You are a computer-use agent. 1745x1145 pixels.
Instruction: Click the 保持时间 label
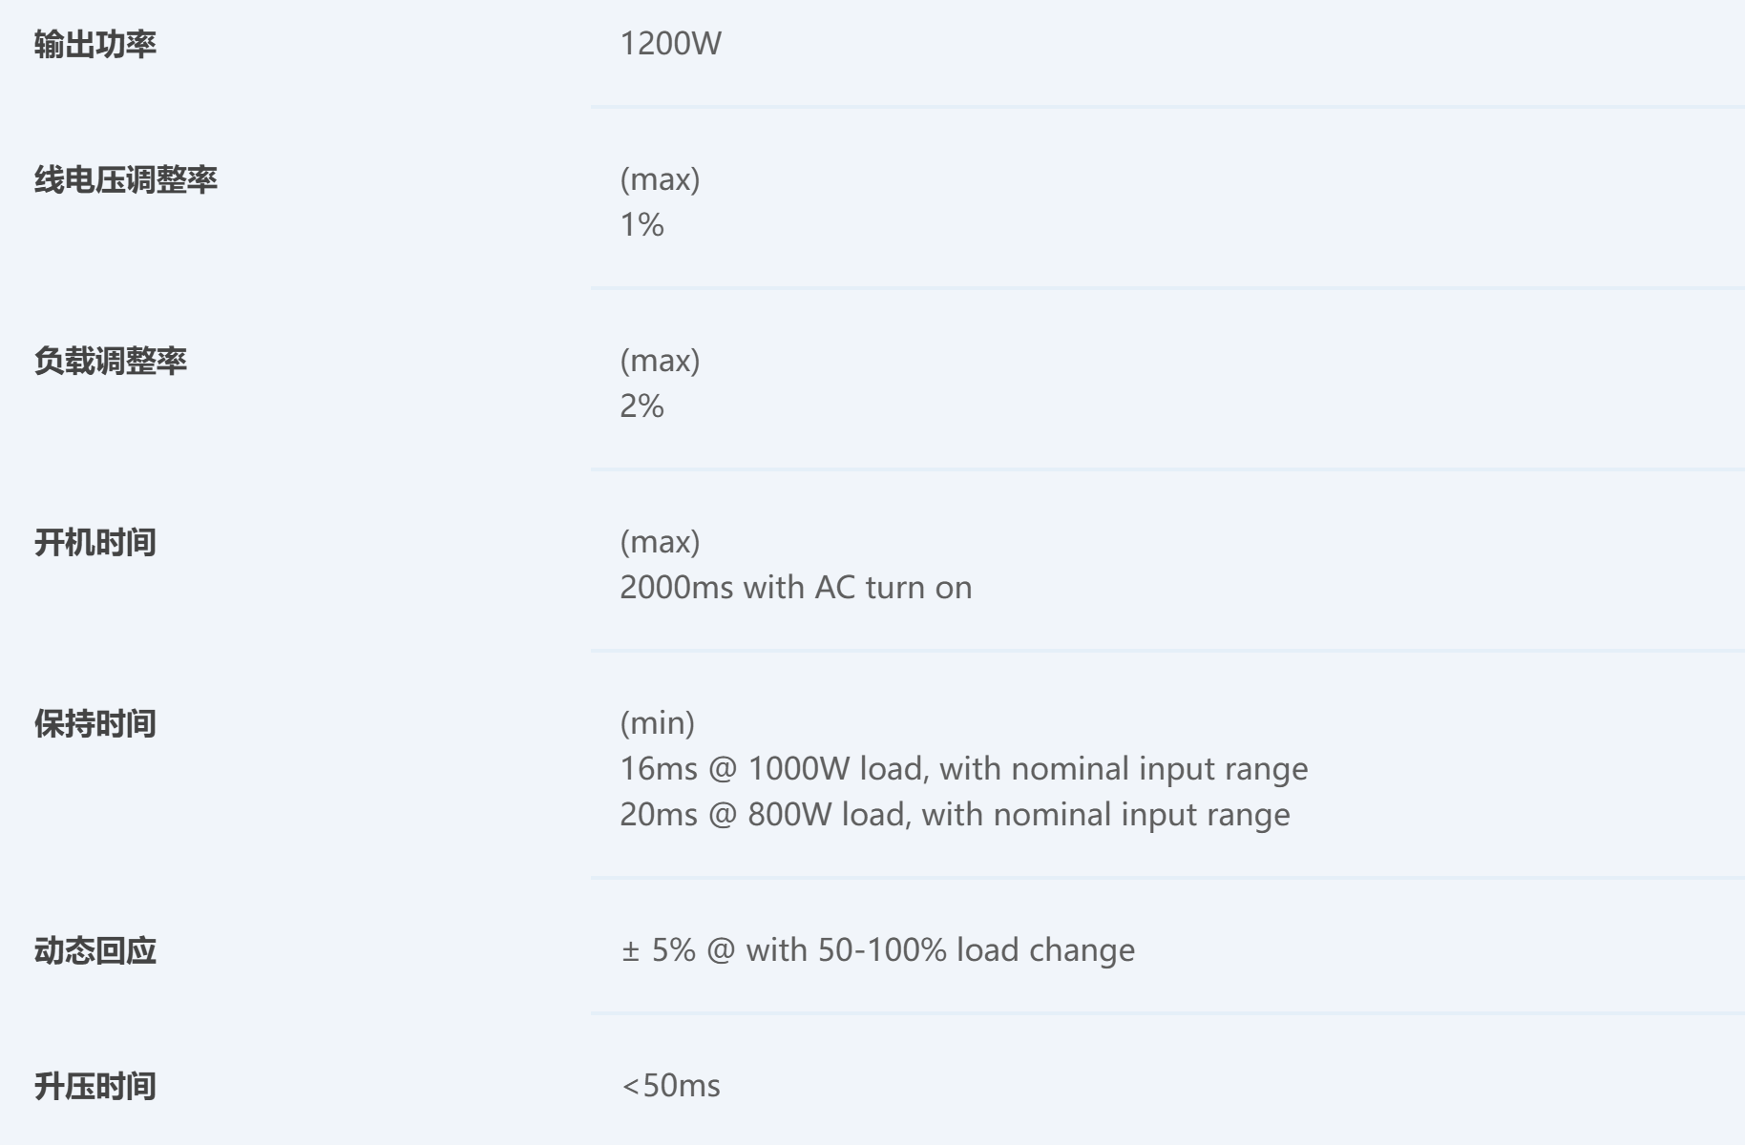point(95,724)
